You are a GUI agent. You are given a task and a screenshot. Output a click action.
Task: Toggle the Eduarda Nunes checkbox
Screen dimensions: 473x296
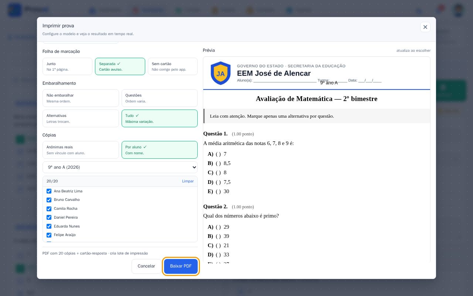click(49, 226)
